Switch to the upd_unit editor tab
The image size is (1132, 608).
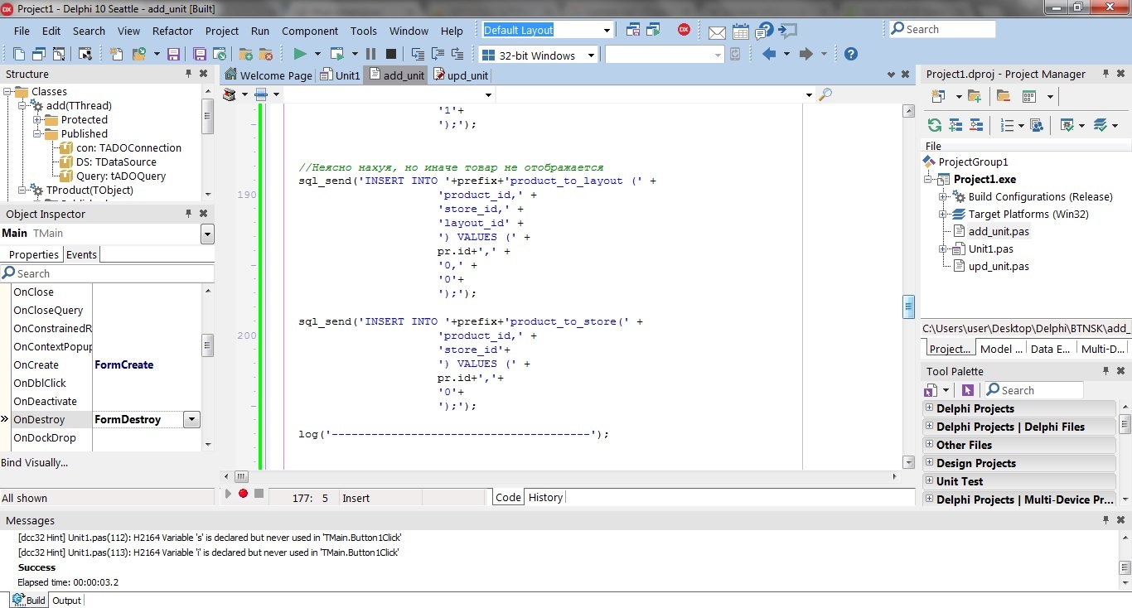click(462, 75)
